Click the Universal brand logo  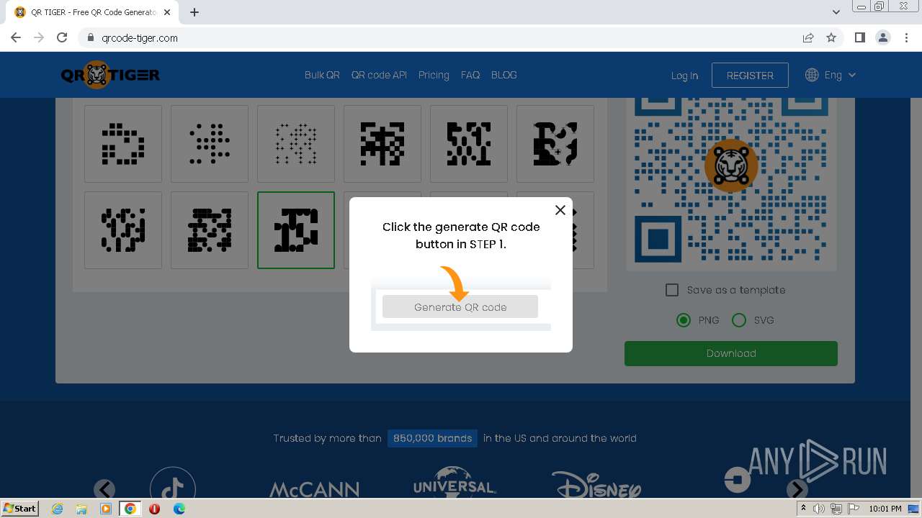(x=455, y=483)
